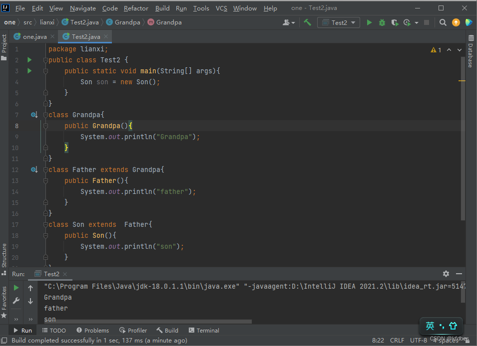The image size is (477, 346).
Task: Click the horizontal scrollbar in Run output
Action: (x=147, y=322)
